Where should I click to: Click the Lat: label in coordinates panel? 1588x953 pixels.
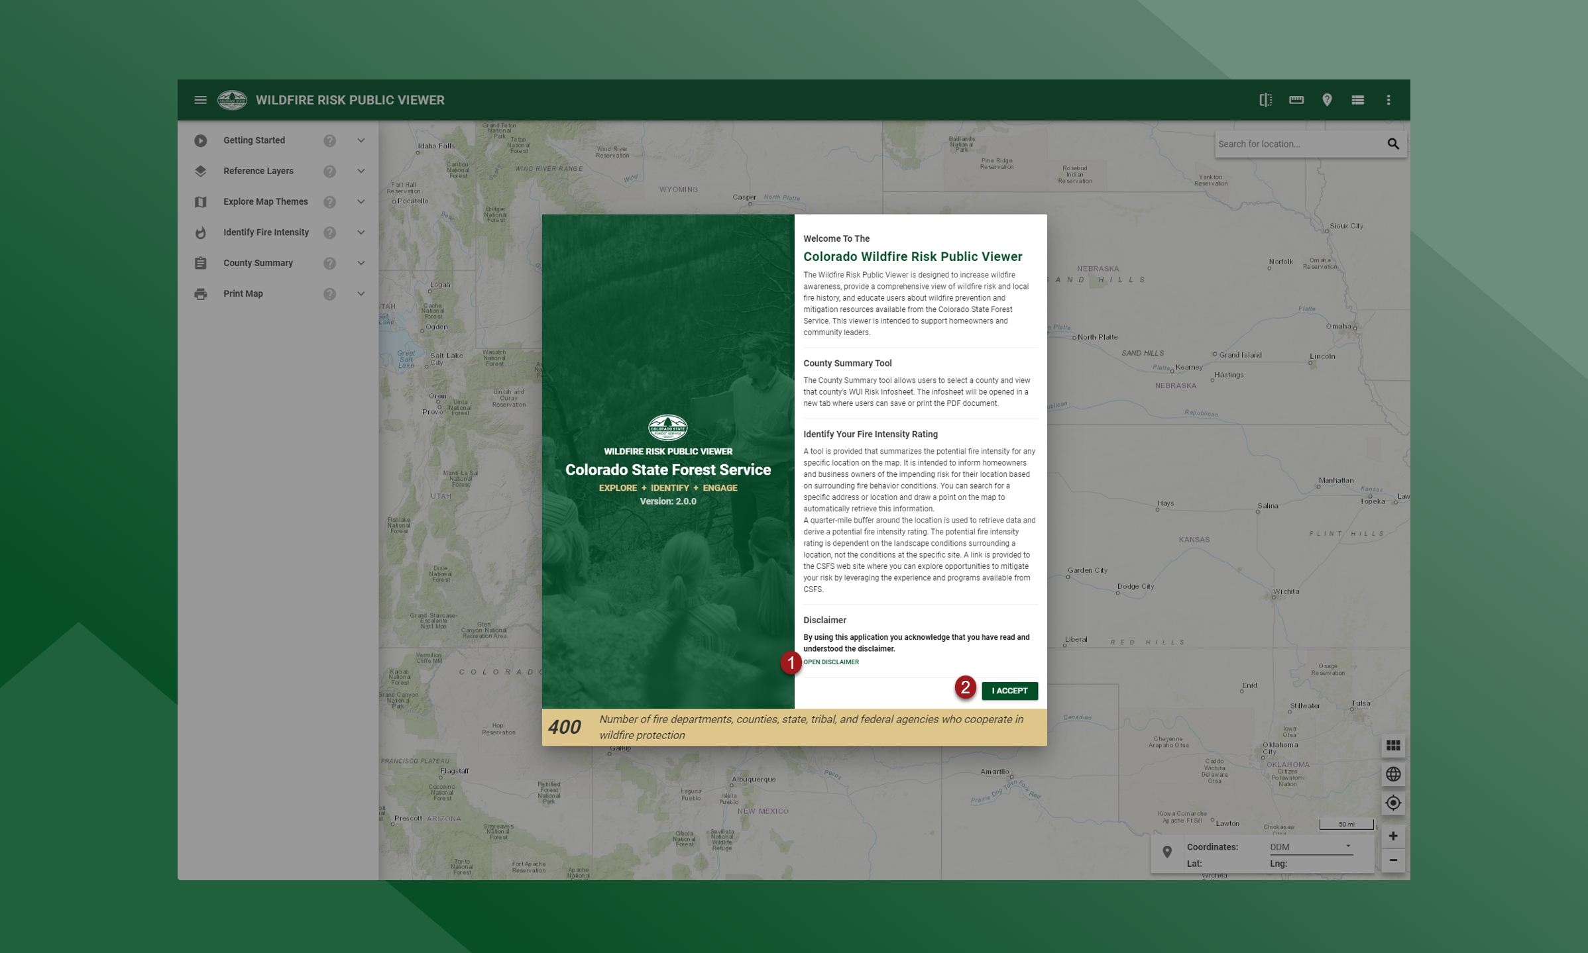[x=1194, y=864]
